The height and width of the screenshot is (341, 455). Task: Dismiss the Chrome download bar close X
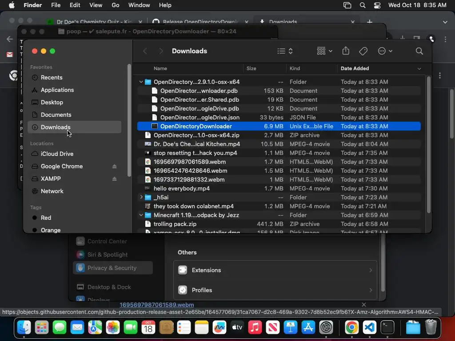363,305
